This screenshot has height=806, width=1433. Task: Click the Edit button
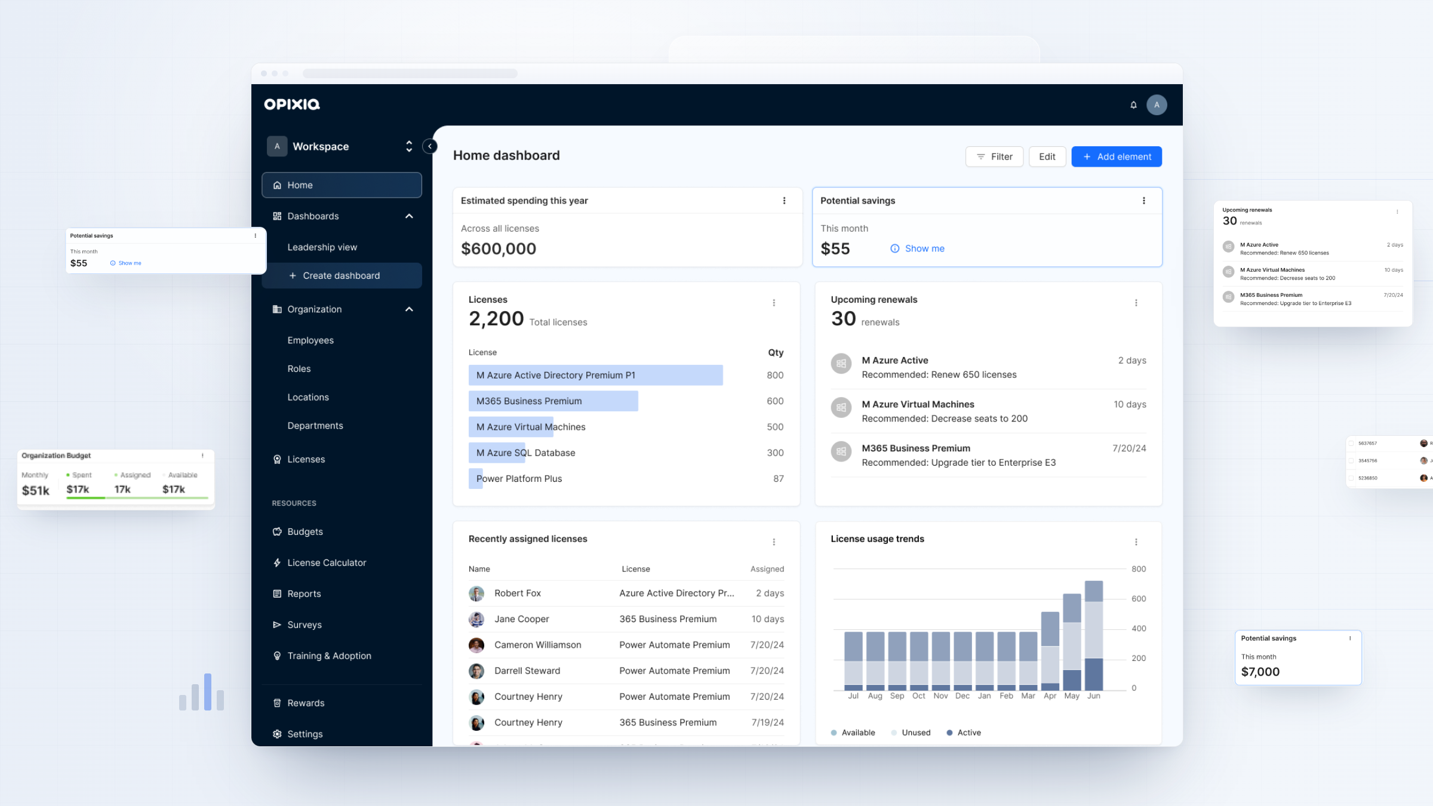(x=1047, y=156)
